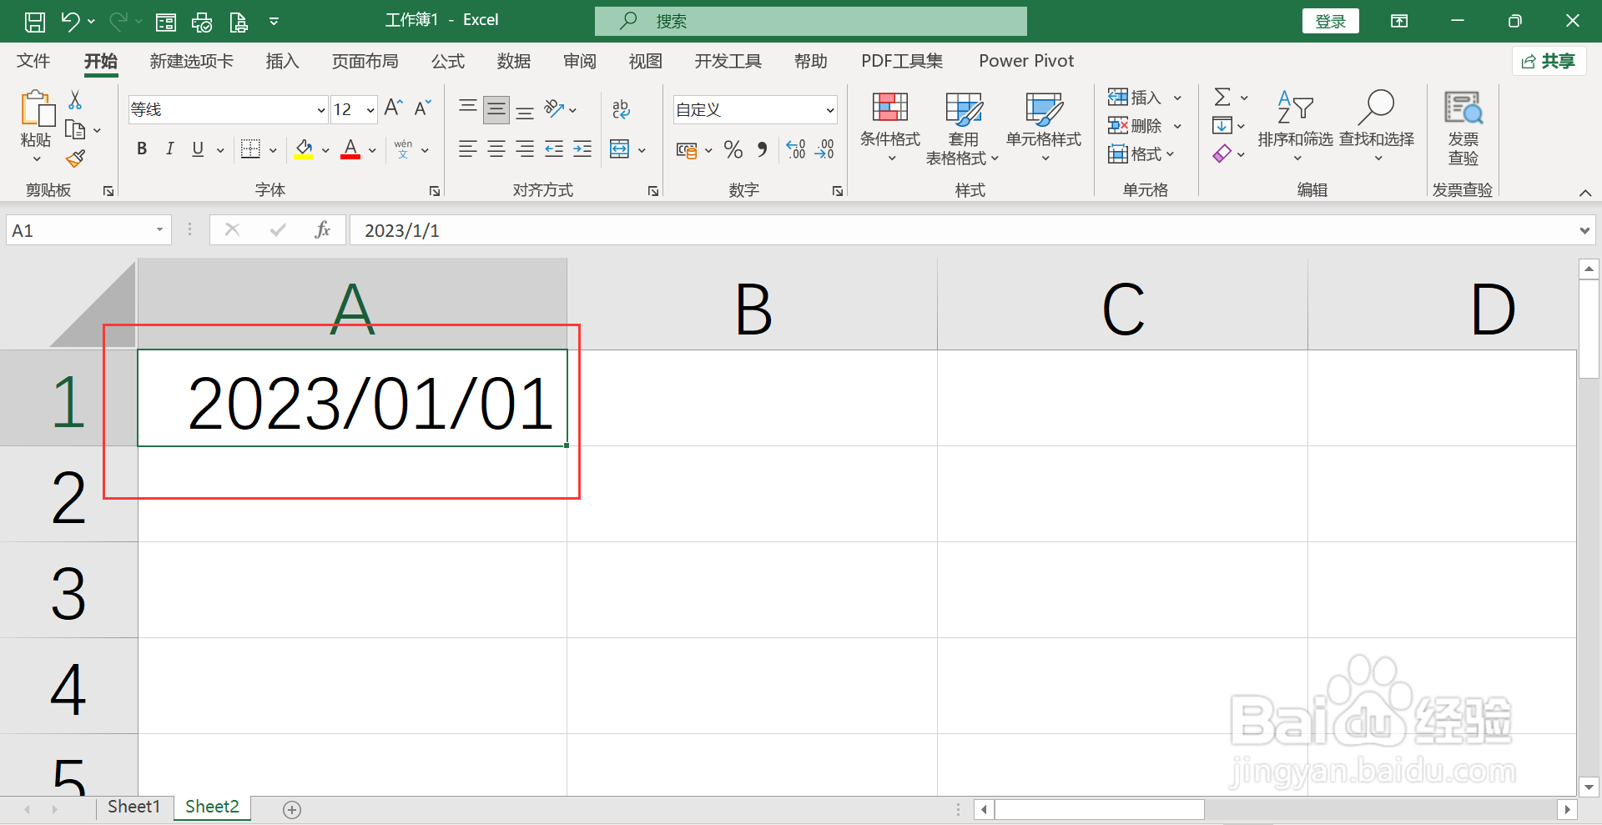Toggle Italic formatting
Screen dimensions: 1602x825
pos(170,149)
